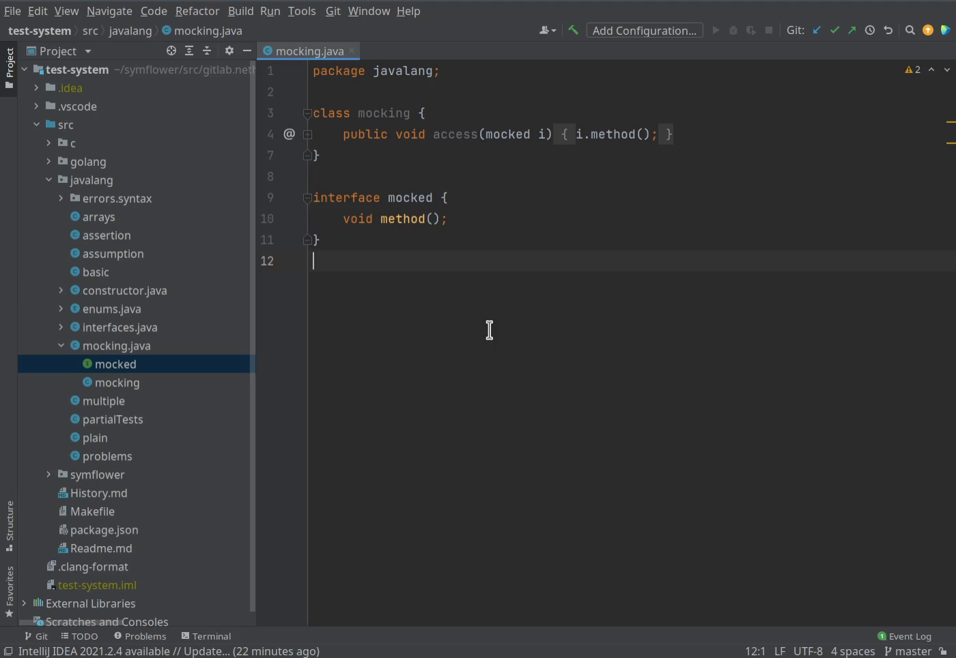Expand the symflower folder
Screen dimensions: 956x658
point(48,475)
